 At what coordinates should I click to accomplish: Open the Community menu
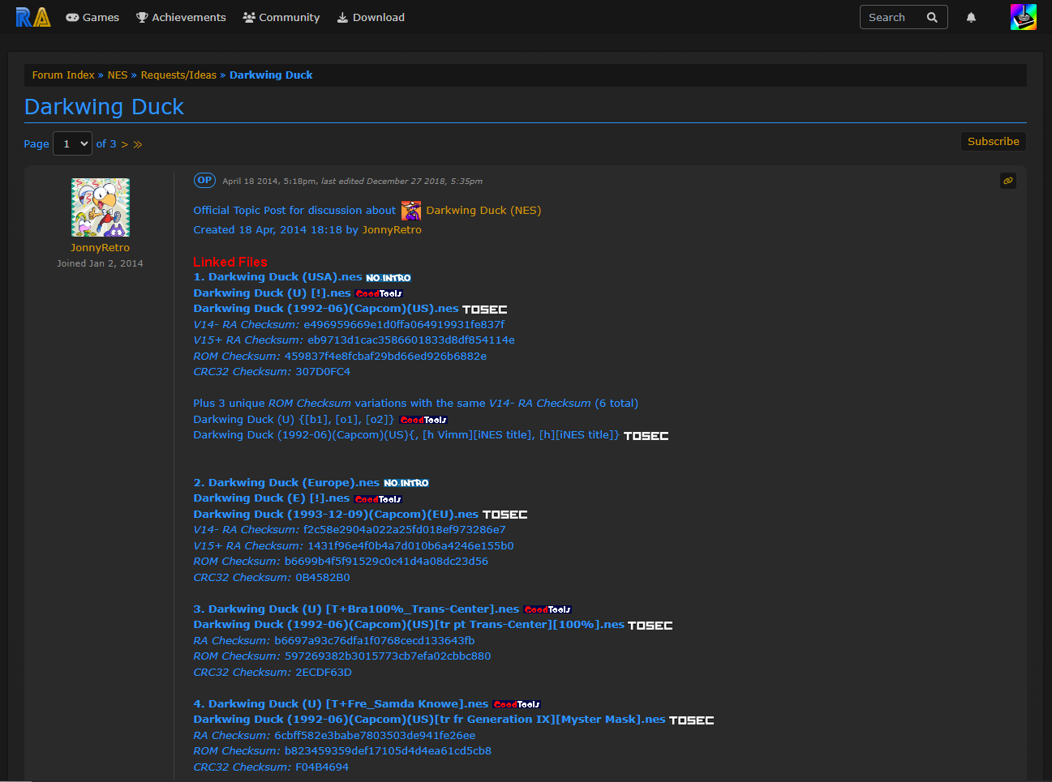click(x=281, y=17)
